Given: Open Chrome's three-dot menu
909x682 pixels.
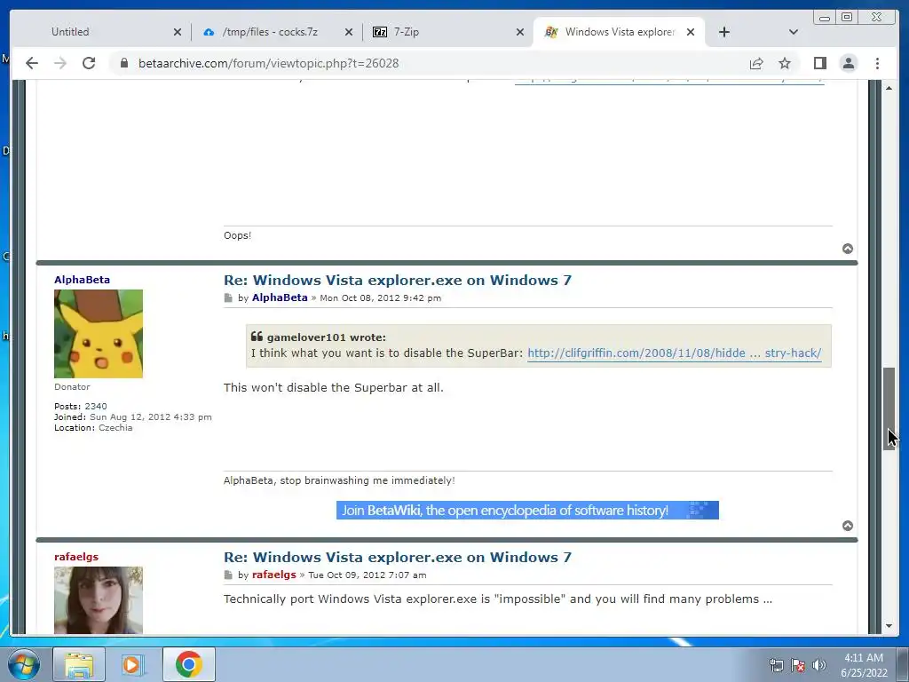Looking at the screenshot, I should point(877,63).
